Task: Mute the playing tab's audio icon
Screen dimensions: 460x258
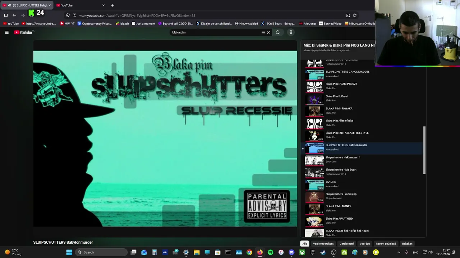Action: click(x=9, y=5)
